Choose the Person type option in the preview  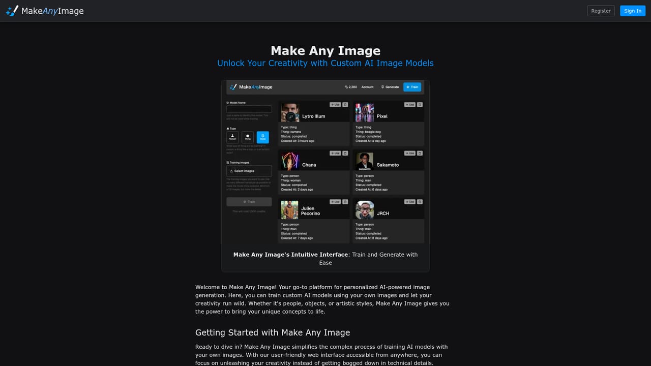point(232,137)
